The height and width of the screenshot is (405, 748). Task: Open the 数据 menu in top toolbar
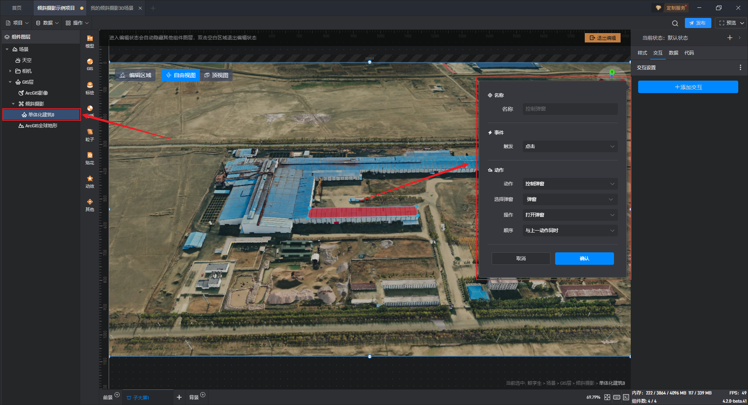[x=47, y=23]
